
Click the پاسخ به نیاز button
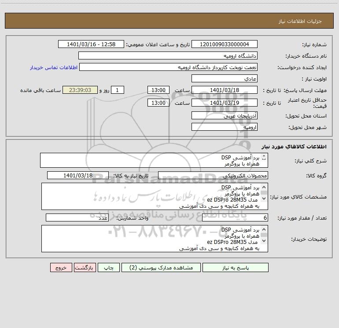pyautogui.click(x=236, y=267)
